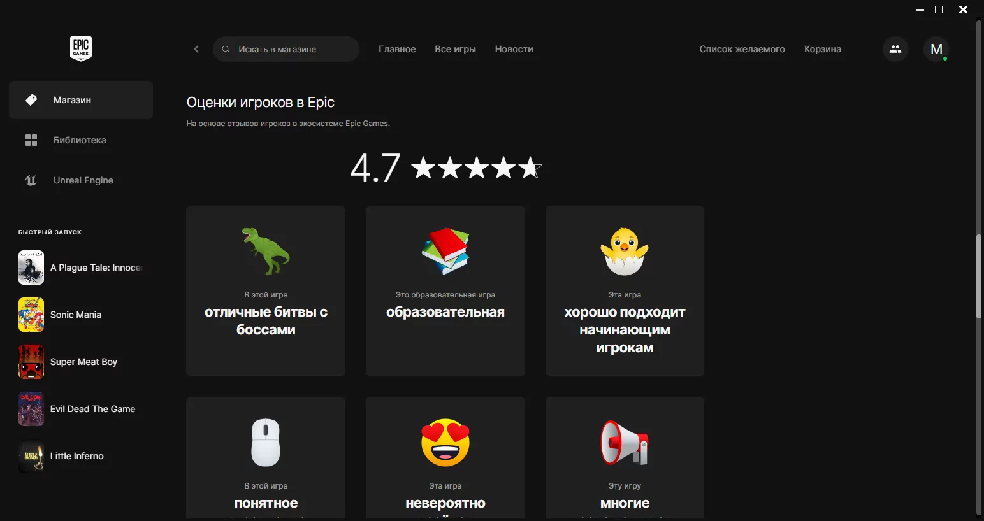Click the Sonic Mania label
Screen dimensions: 984x521
pyautogui.click(x=76, y=315)
